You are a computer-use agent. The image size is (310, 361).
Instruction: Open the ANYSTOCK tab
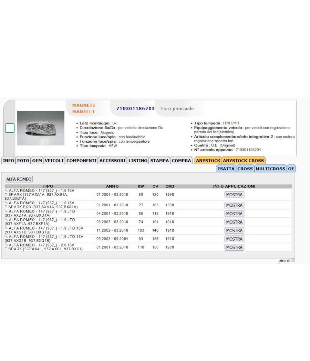[208, 161]
